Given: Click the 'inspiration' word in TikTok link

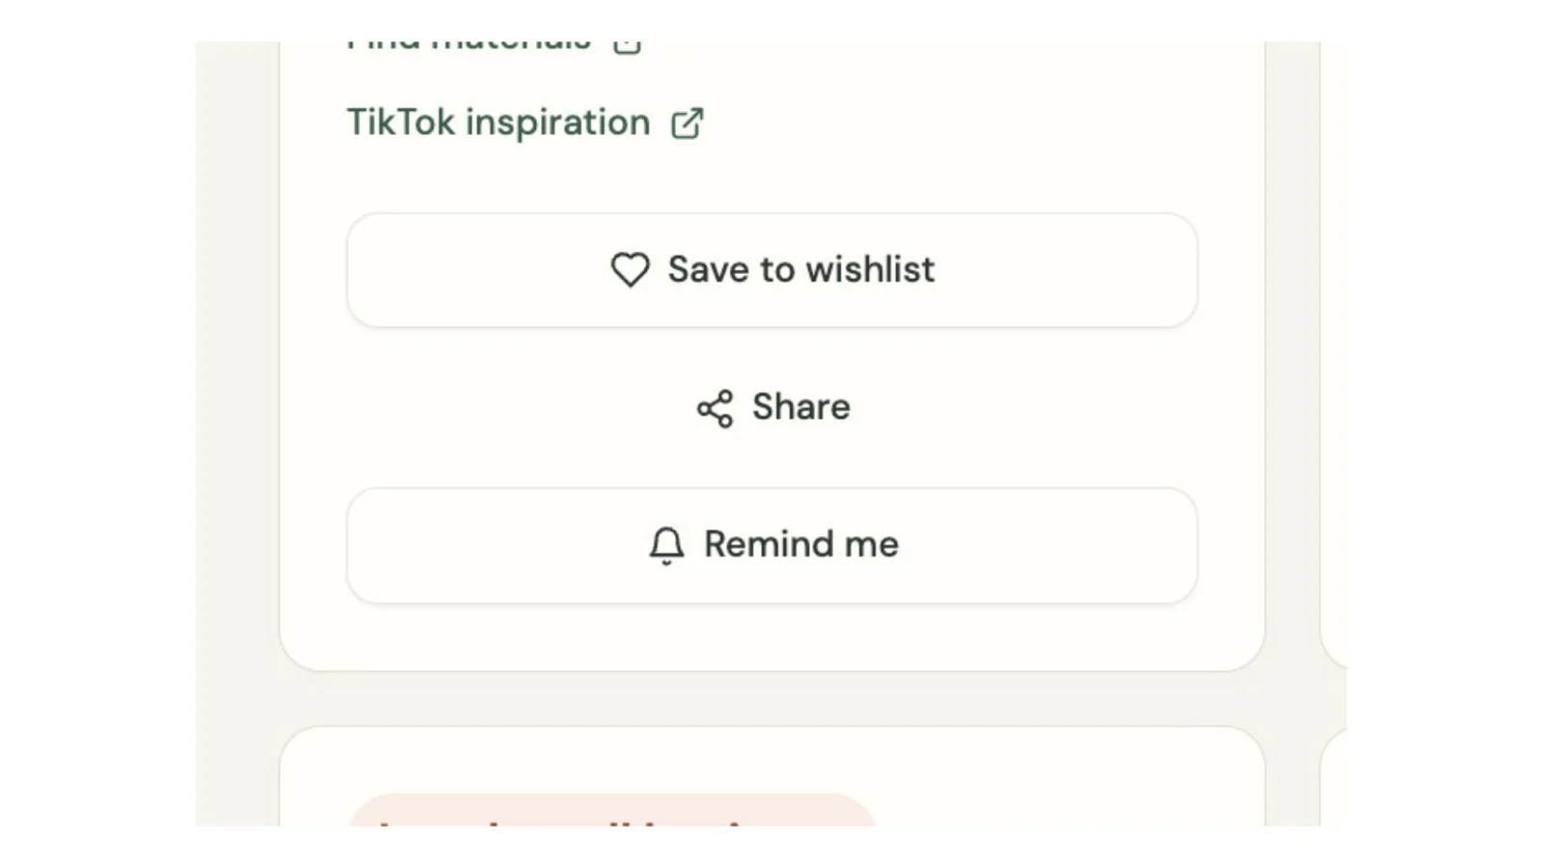Looking at the screenshot, I should pos(557,123).
